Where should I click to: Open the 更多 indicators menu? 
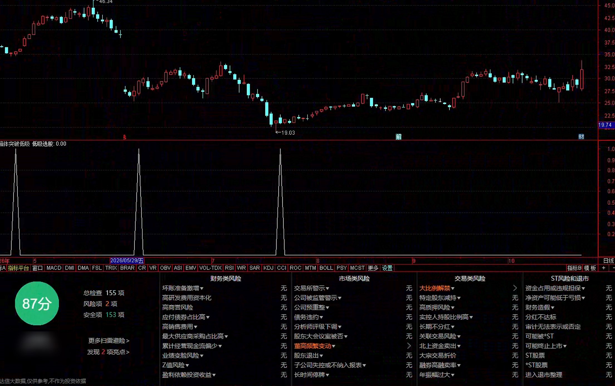373,268
